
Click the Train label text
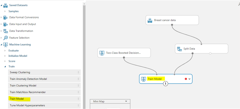coord(12,67)
